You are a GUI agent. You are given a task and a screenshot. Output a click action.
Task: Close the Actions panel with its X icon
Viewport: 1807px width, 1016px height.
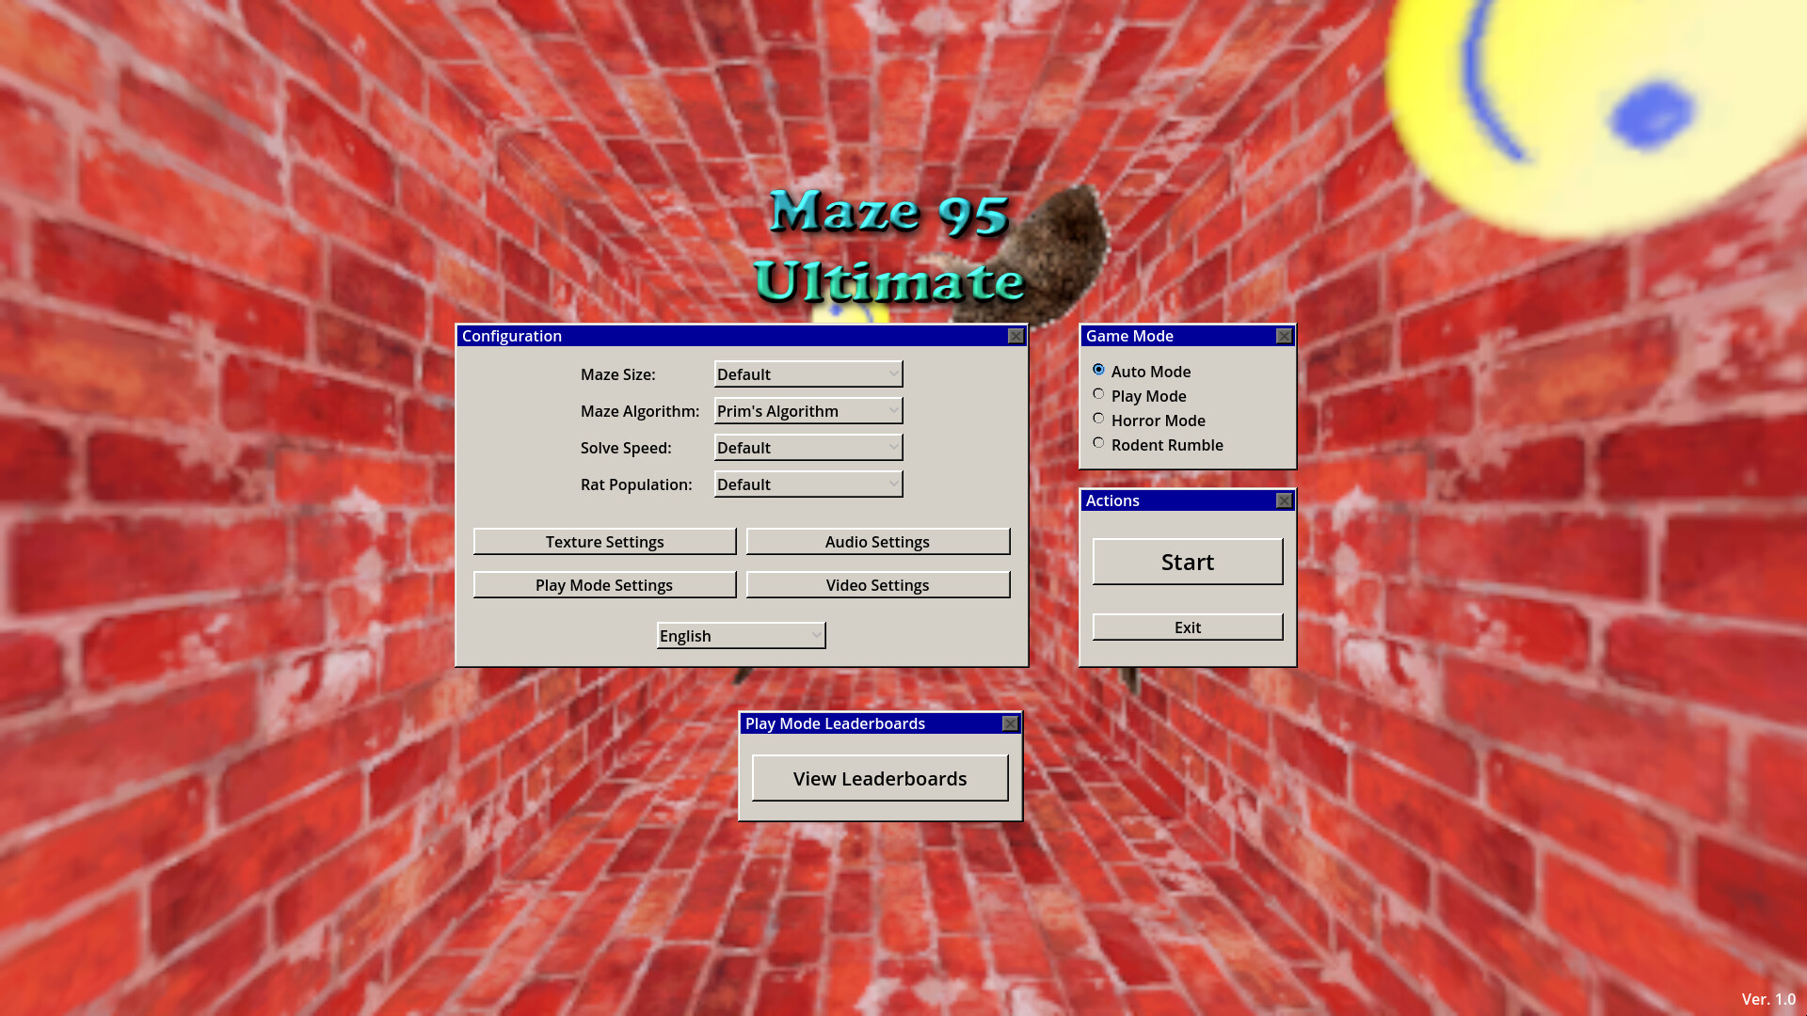pyautogui.click(x=1284, y=500)
